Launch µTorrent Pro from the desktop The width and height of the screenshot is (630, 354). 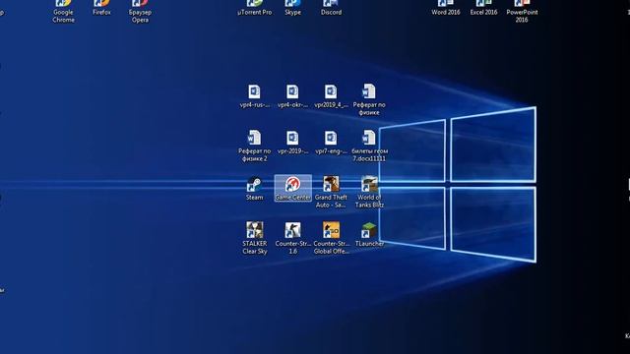[x=254, y=8]
